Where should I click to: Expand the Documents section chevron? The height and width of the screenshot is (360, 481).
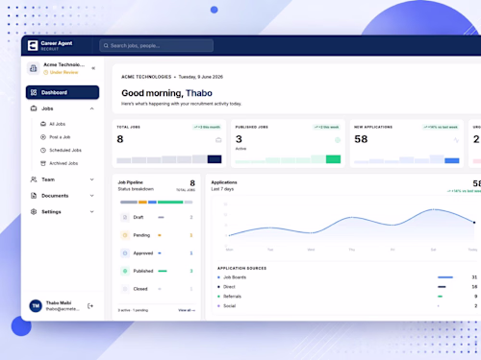(92, 196)
